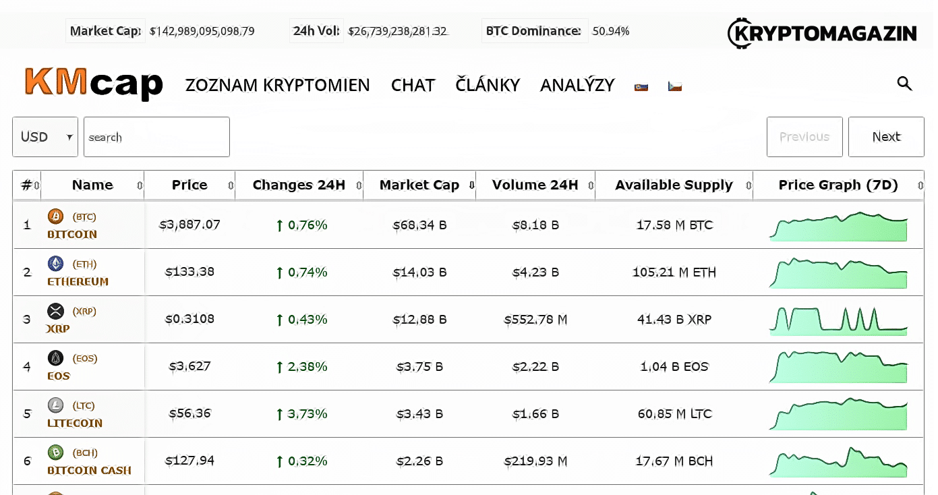The height and width of the screenshot is (495, 938).
Task: Click the XRP coin logo icon
Action: 55,311
